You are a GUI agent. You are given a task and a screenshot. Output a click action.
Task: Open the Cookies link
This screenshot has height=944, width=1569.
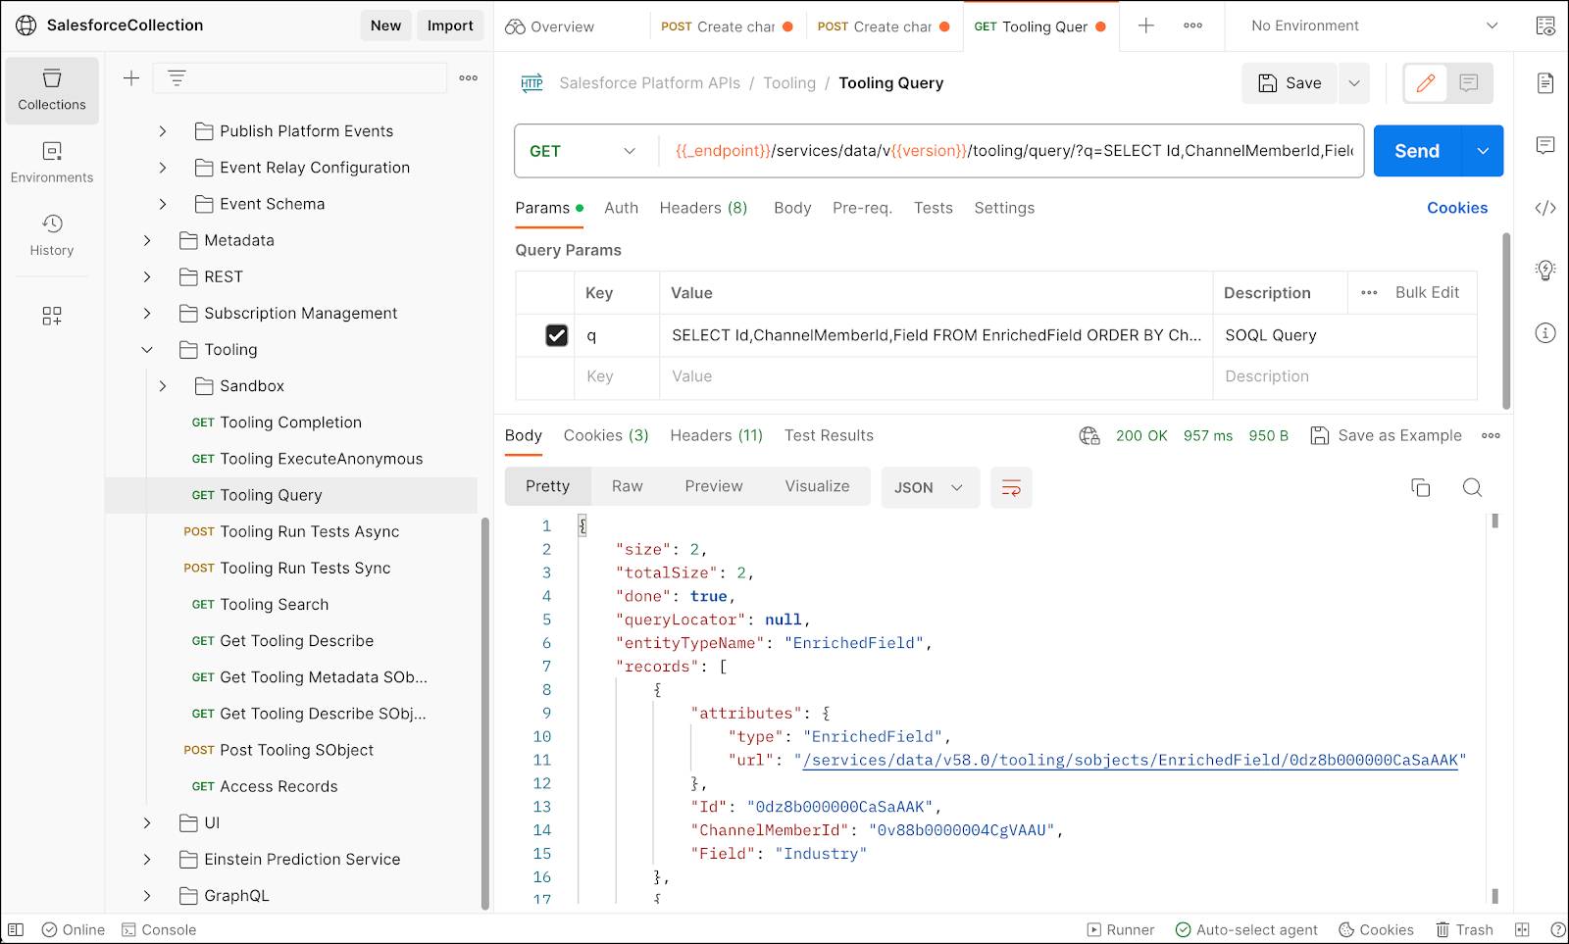(1457, 208)
